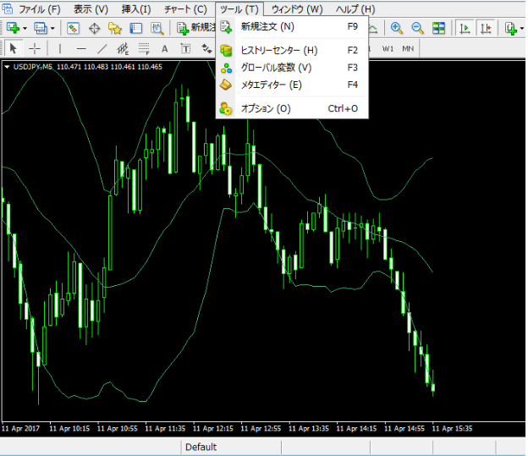Viewport: 528px width, 456px height.
Task: Click the 11 Apr 12:55 time axis label
Action: point(261,428)
